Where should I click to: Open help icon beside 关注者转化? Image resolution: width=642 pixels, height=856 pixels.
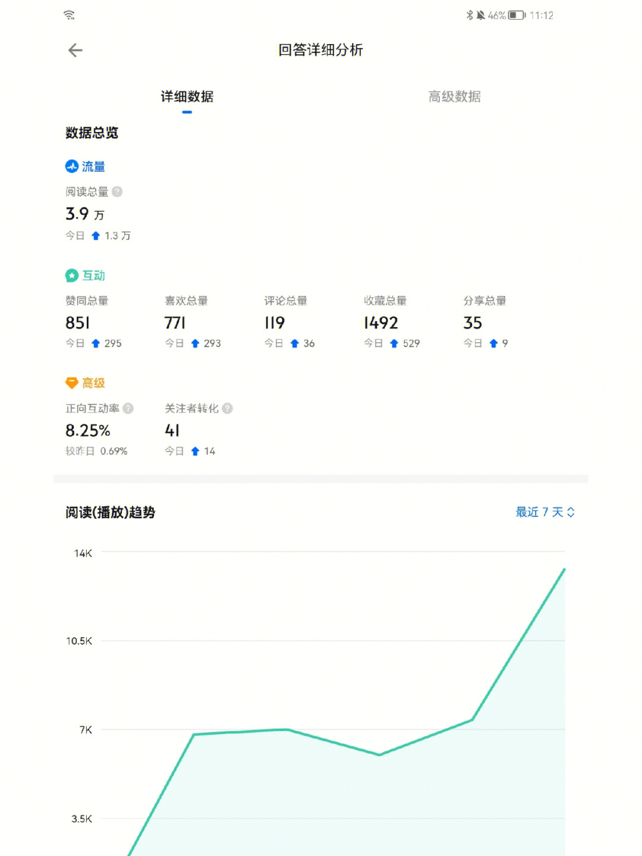[227, 408]
